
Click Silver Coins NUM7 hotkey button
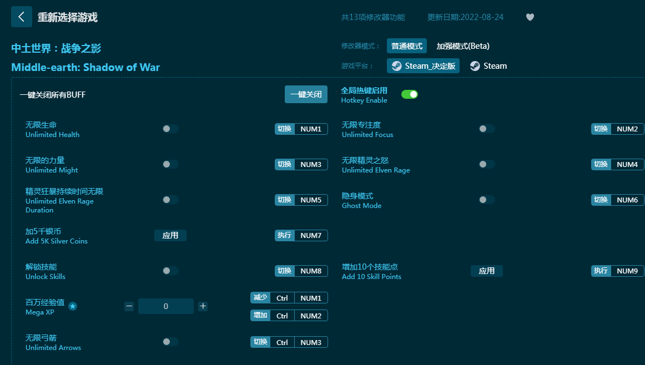pyautogui.click(x=301, y=236)
